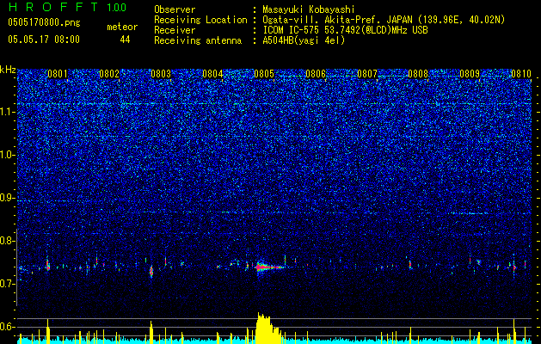Click the 0804 time marker
Screen dimensions: 541x344
[212, 74]
